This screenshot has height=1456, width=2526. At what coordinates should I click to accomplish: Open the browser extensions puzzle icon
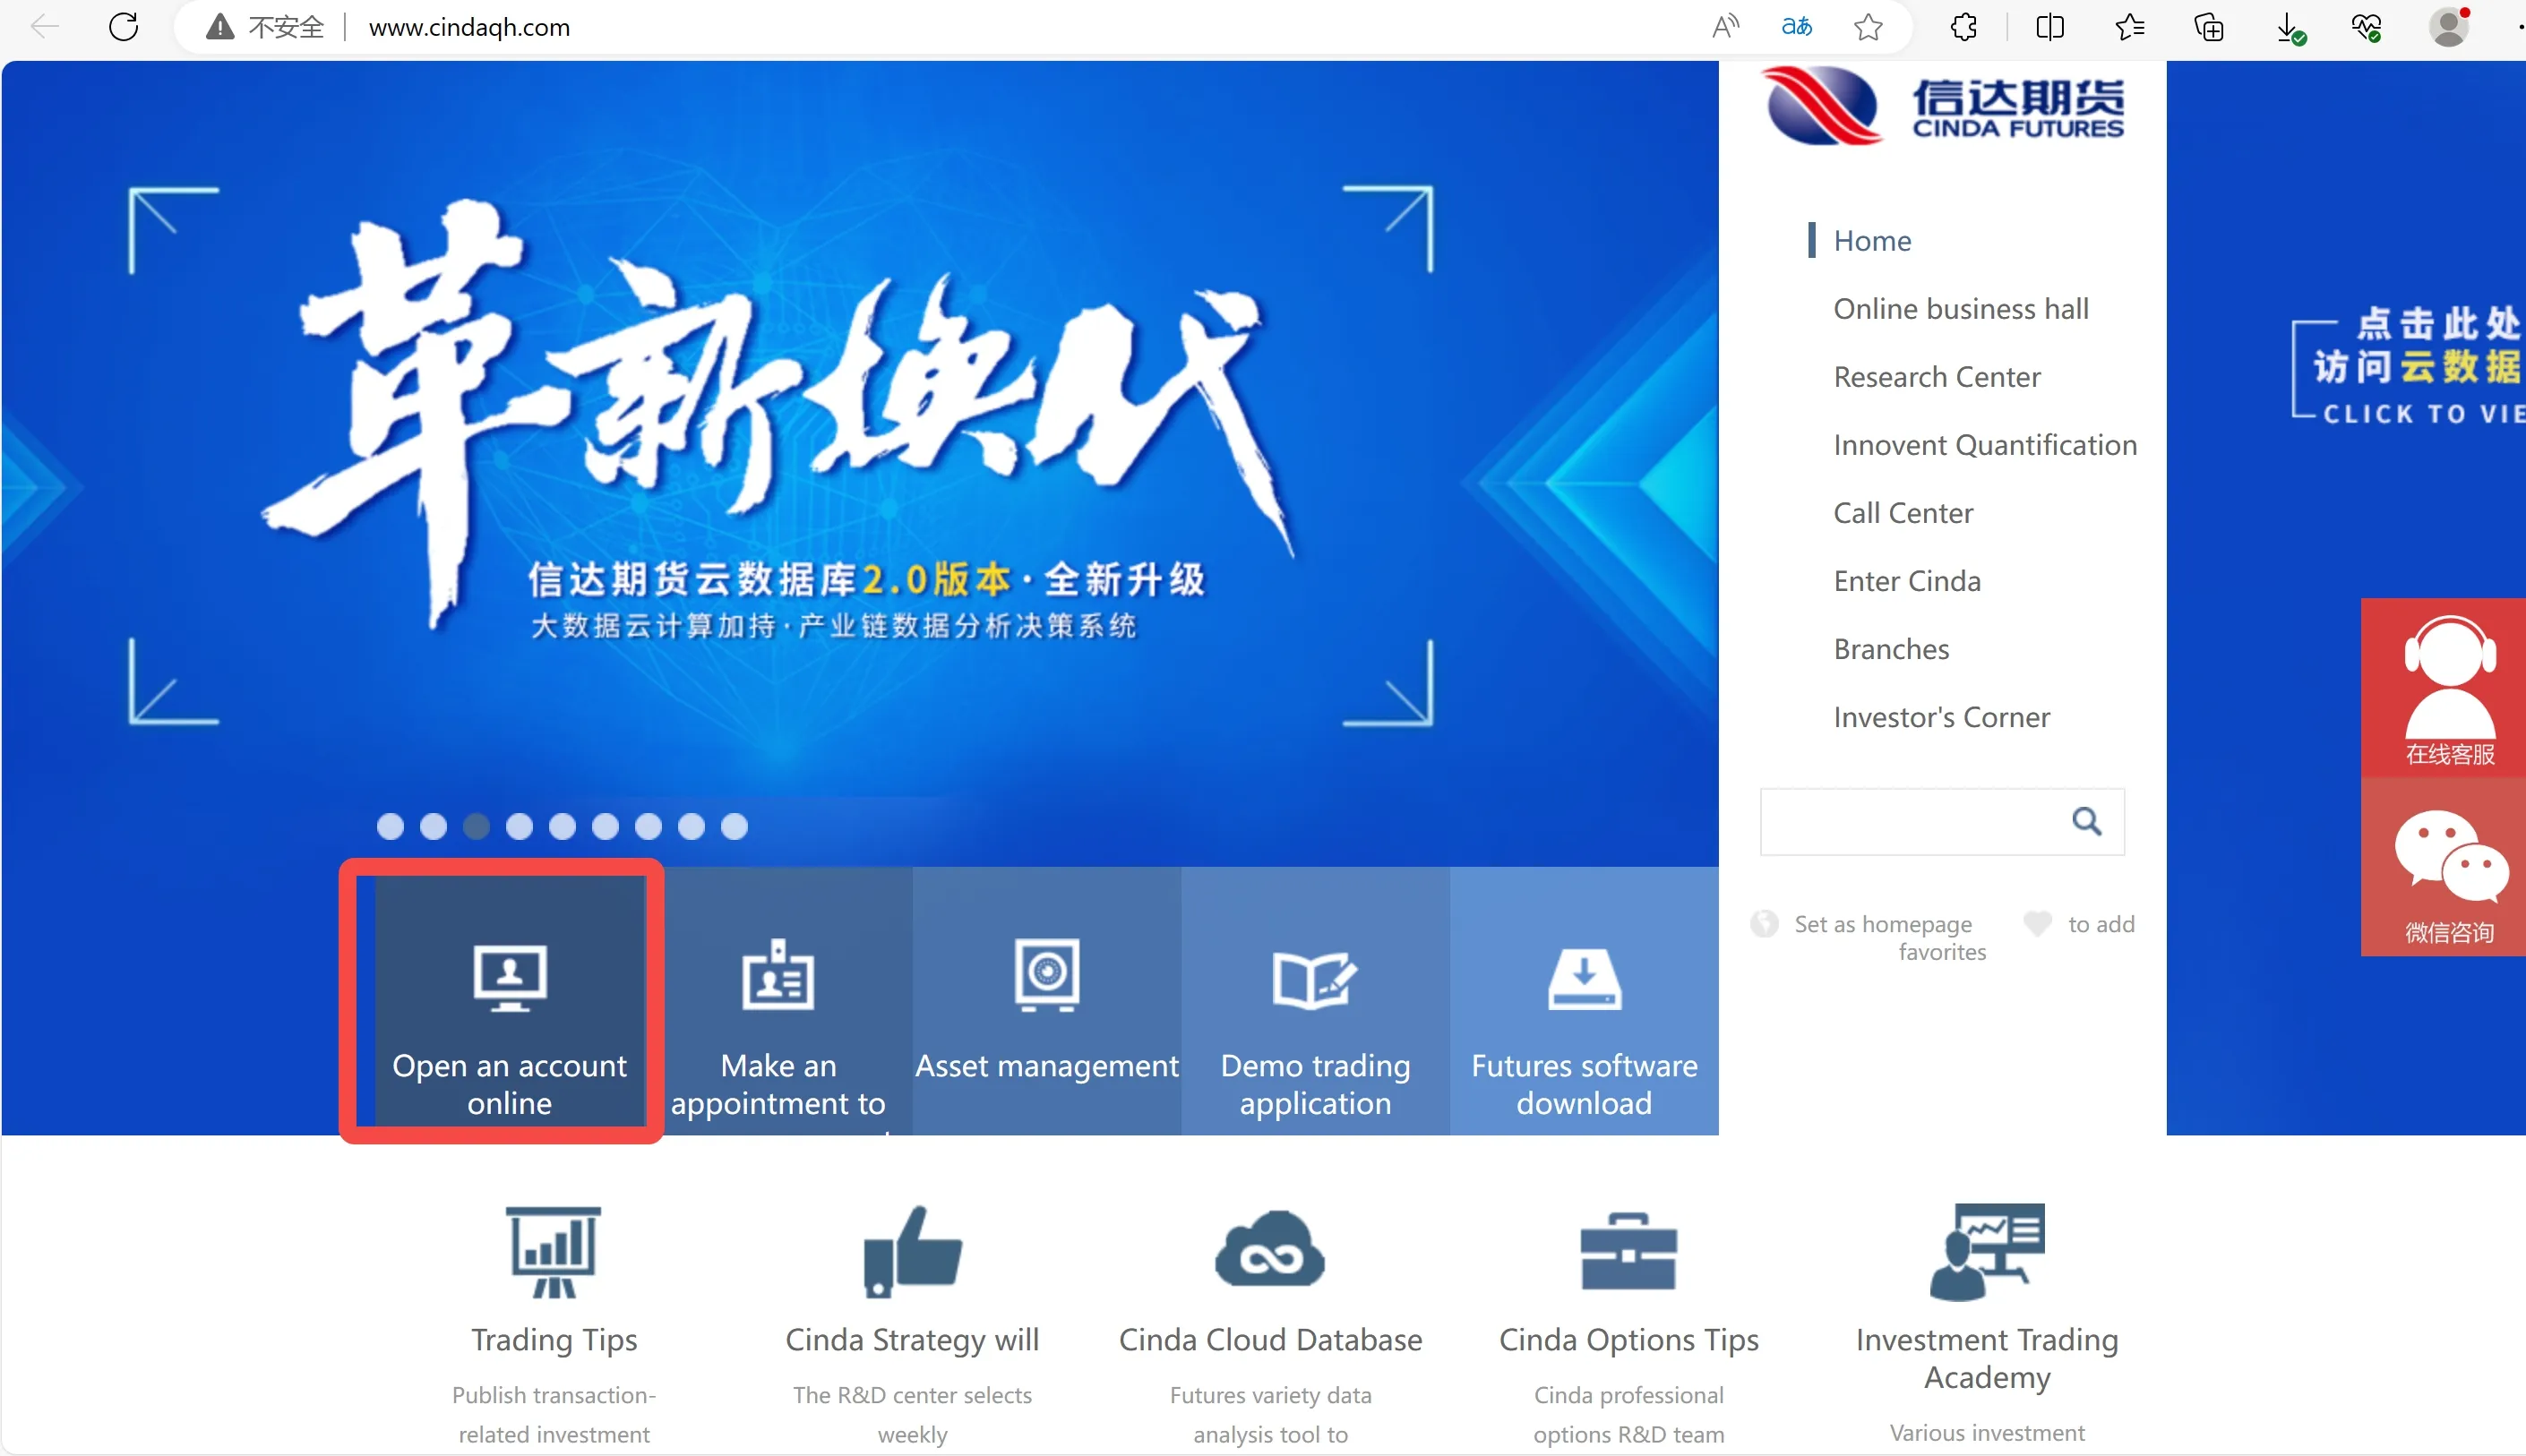click(x=1963, y=27)
